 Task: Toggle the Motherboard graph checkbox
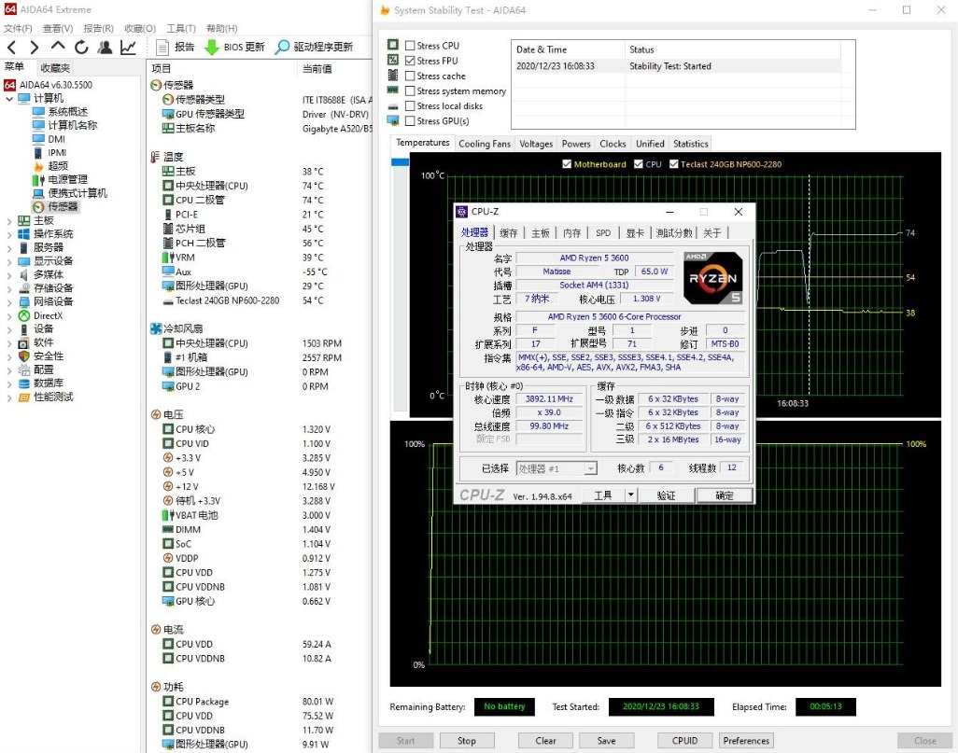coord(567,164)
